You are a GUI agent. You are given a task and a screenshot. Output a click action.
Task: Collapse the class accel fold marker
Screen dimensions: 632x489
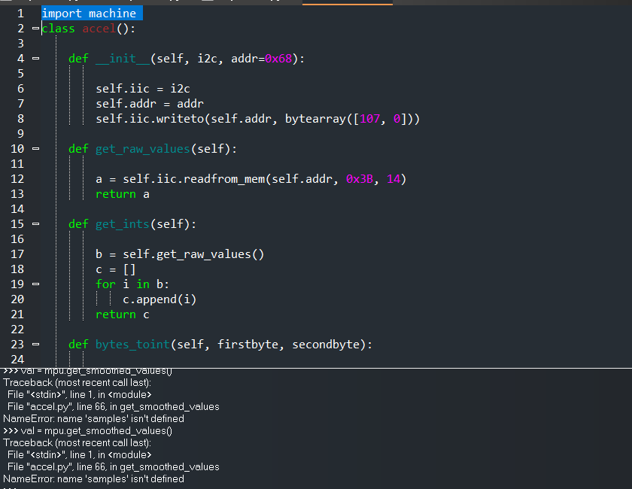tap(35, 29)
